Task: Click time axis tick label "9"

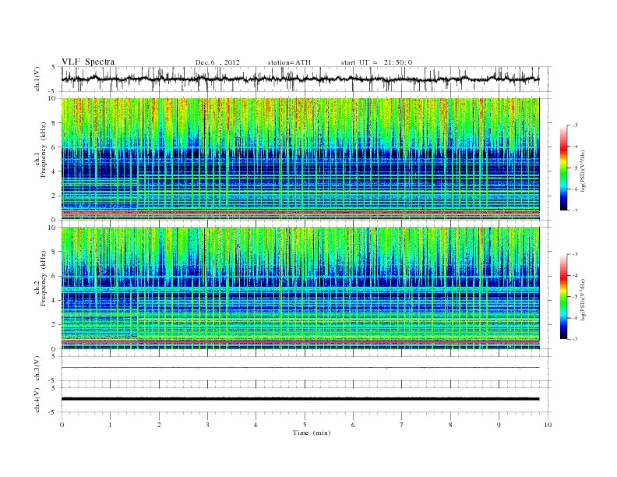Action: 499,425
